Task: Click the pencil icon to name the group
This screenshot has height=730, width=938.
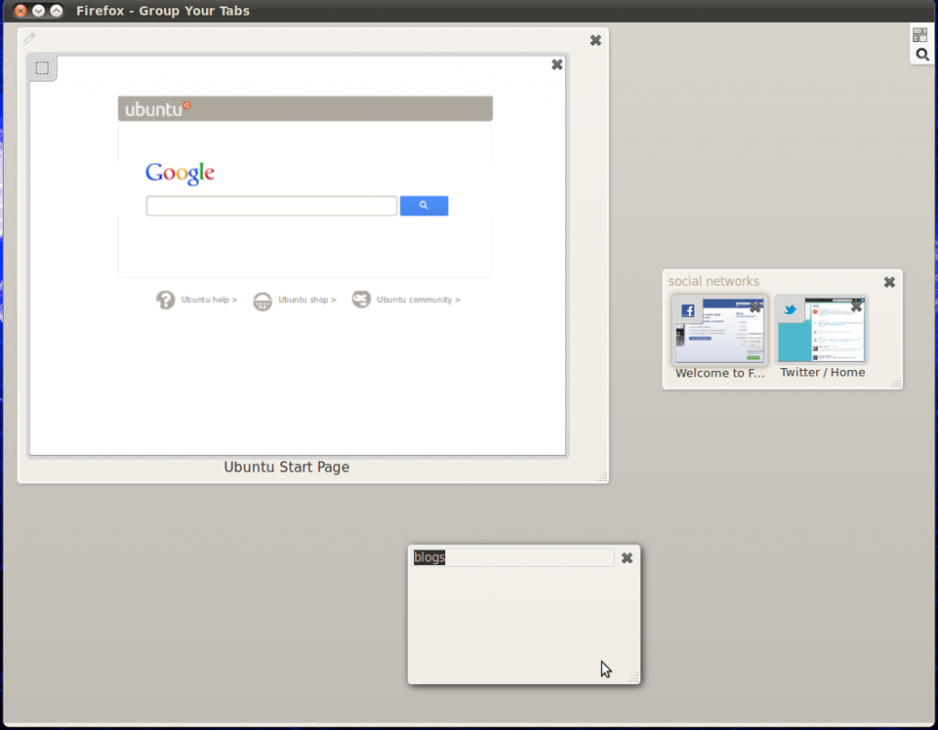Action: pos(28,39)
